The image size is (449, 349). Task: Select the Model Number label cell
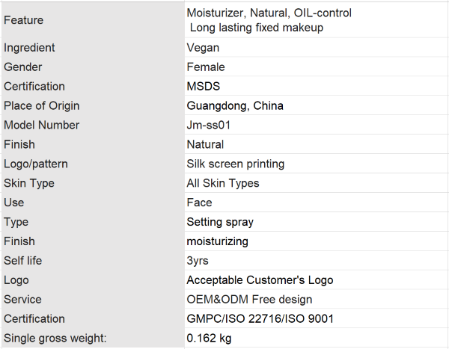coord(93,125)
